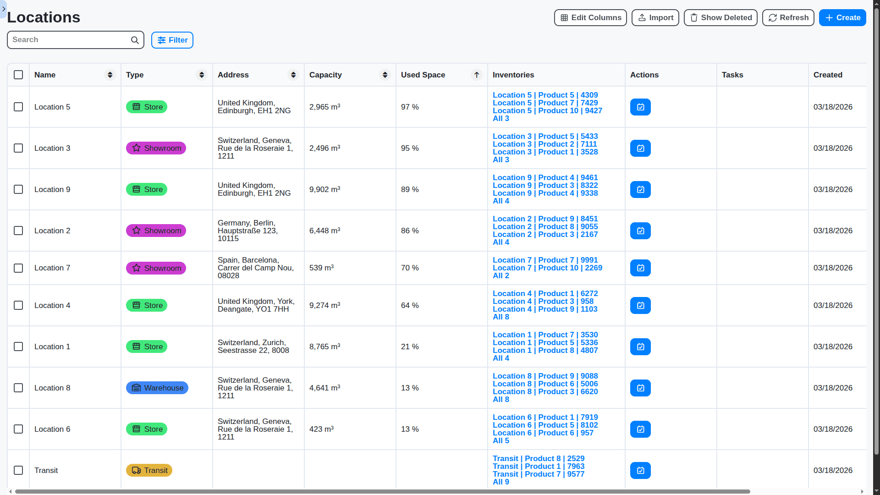The height and width of the screenshot is (495, 880).
Task: Open the Create button
Action: point(842,17)
